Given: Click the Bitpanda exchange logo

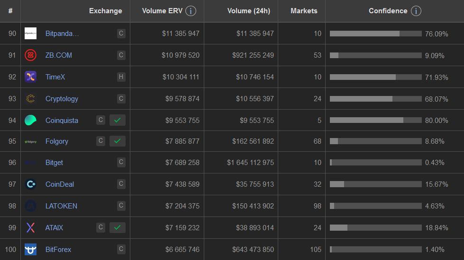Looking at the screenshot, I should coord(30,34).
